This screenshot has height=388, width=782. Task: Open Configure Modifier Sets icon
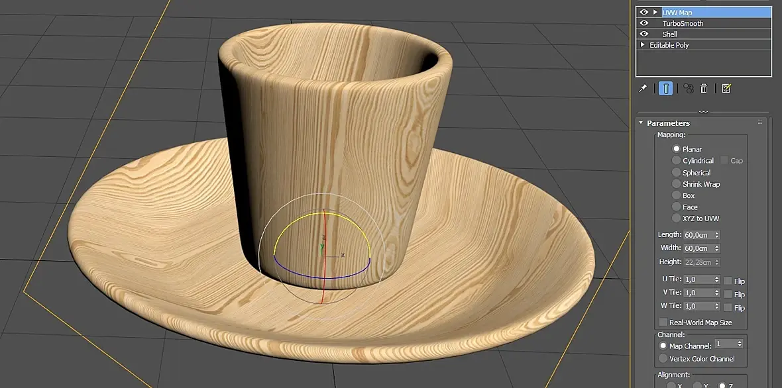point(726,89)
